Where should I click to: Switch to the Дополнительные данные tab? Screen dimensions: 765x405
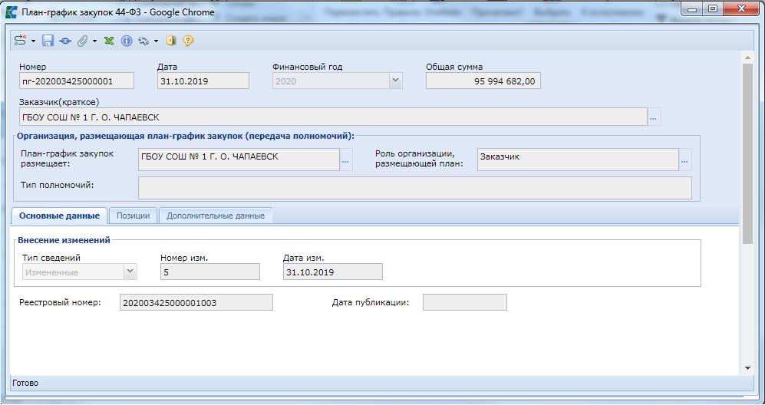click(216, 216)
